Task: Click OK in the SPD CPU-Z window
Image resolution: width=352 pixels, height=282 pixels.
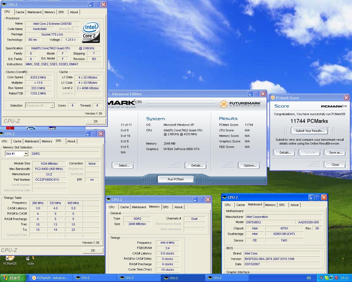Action: (93, 251)
